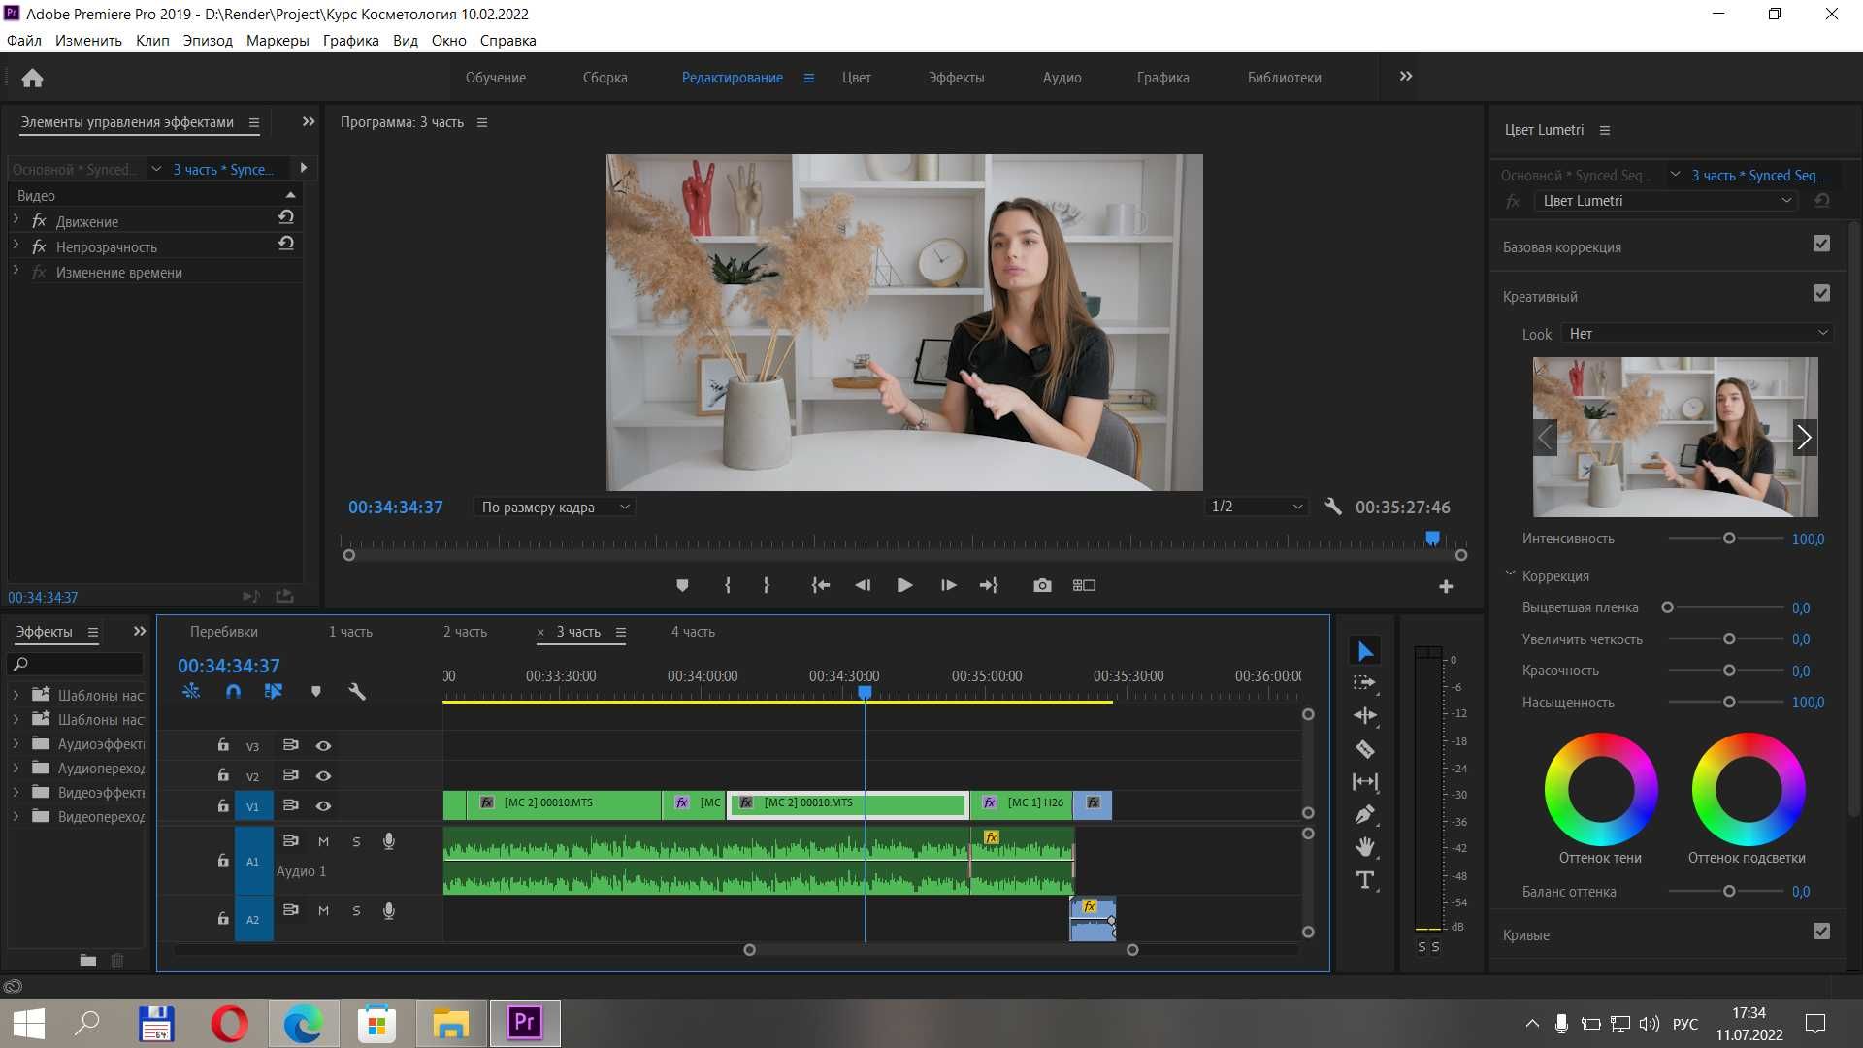Collapse the Коррекция section
1863x1048 pixels.
tap(1510, 574)
